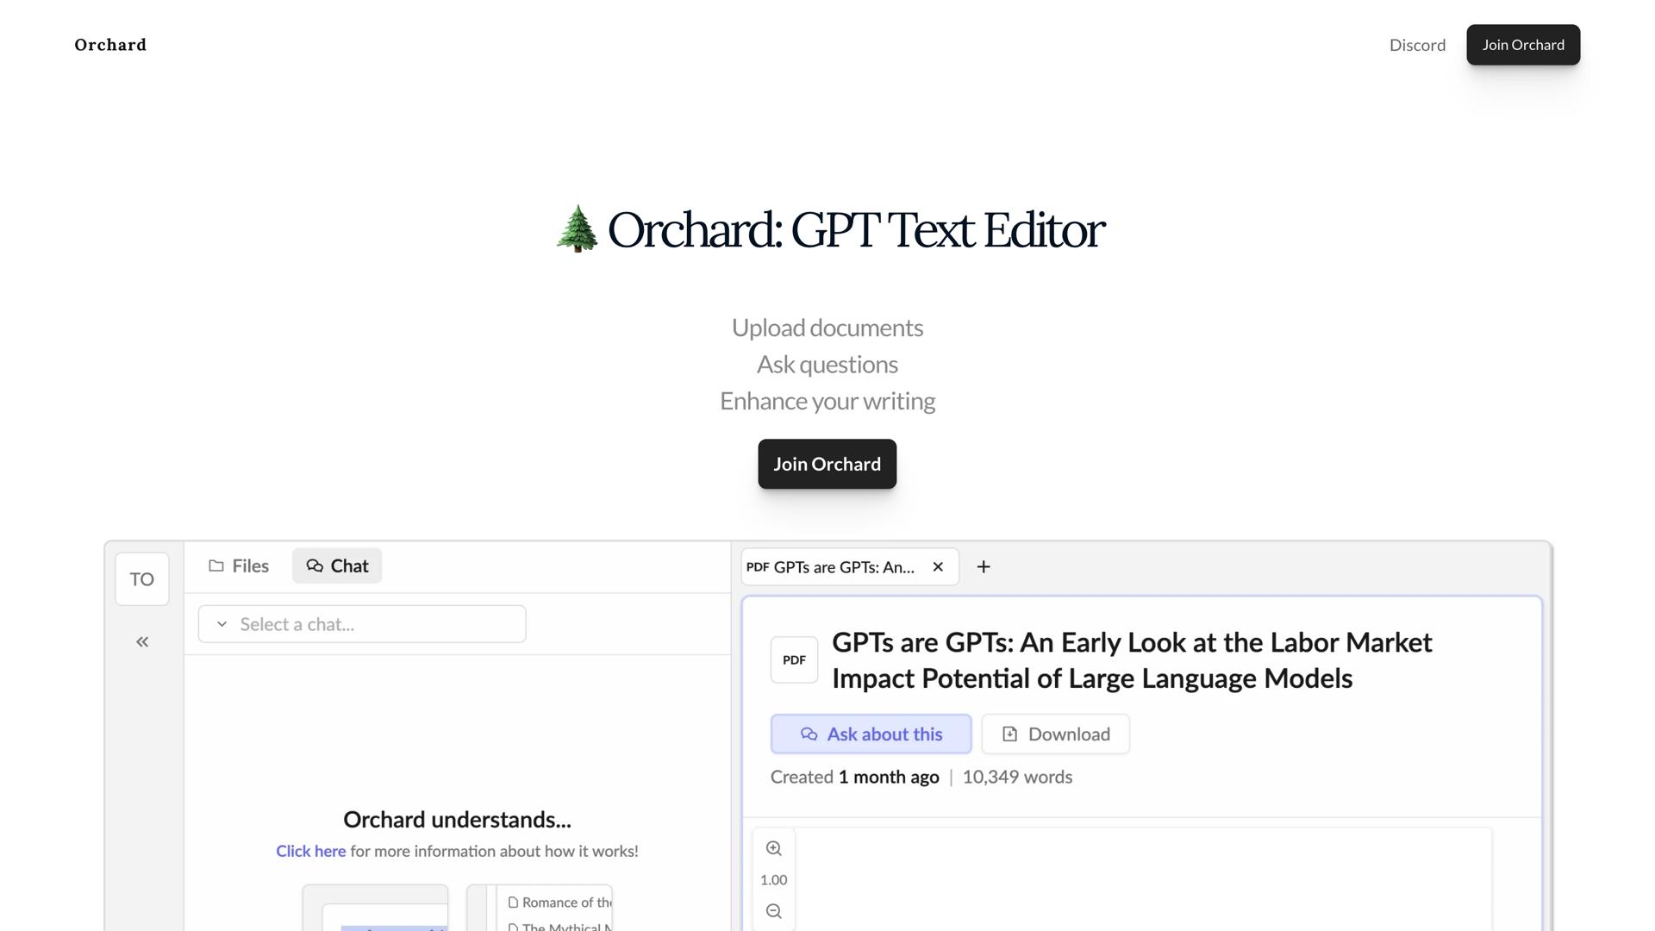Screen dimensions: 1655x931
Task: Click the zoom out magnifier icon
Action: click(x=773, y=911)
